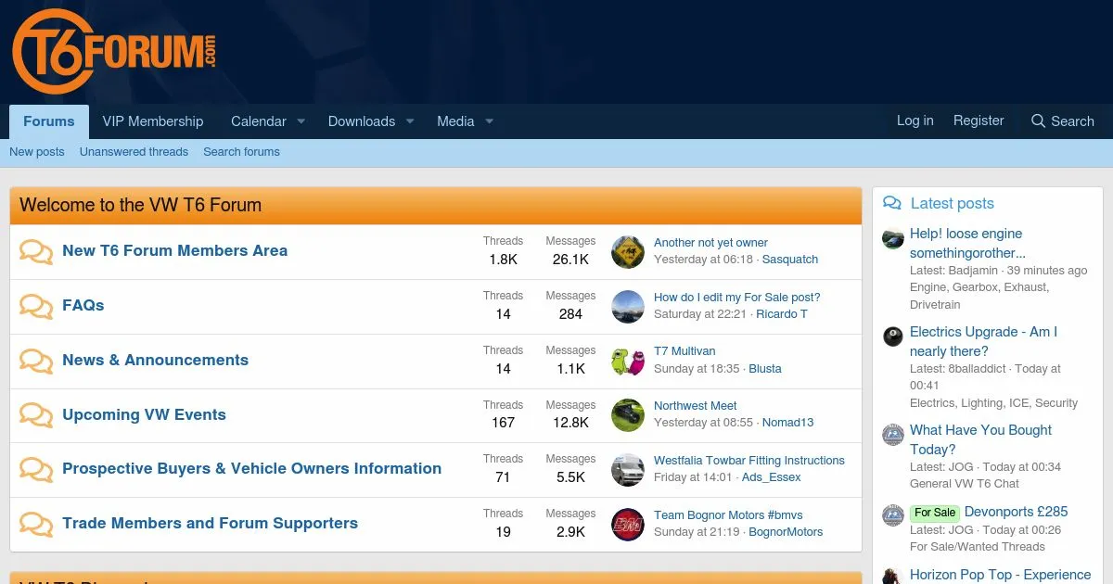Click username Sasquatch

pos(790,260)
